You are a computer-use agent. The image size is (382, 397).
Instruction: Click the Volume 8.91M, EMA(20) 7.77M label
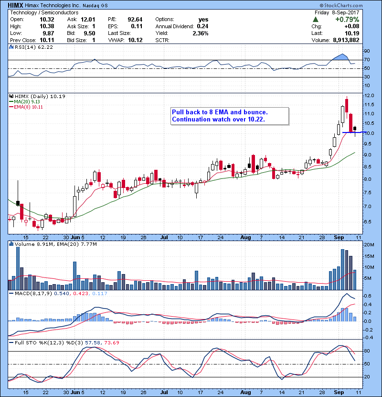(55, 244)
